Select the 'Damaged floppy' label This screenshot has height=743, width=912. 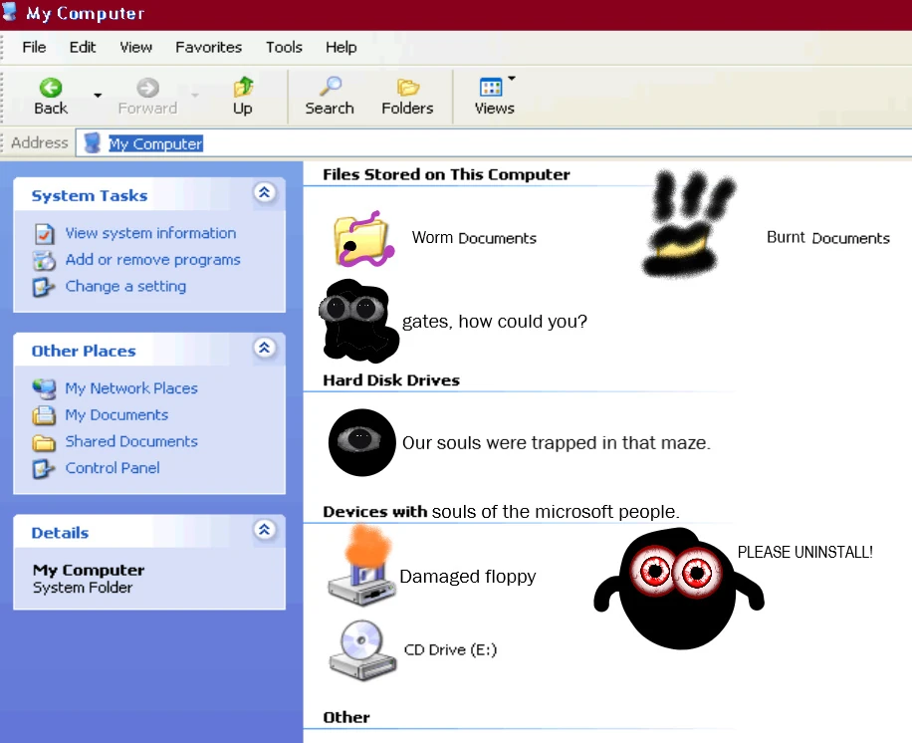468,576
